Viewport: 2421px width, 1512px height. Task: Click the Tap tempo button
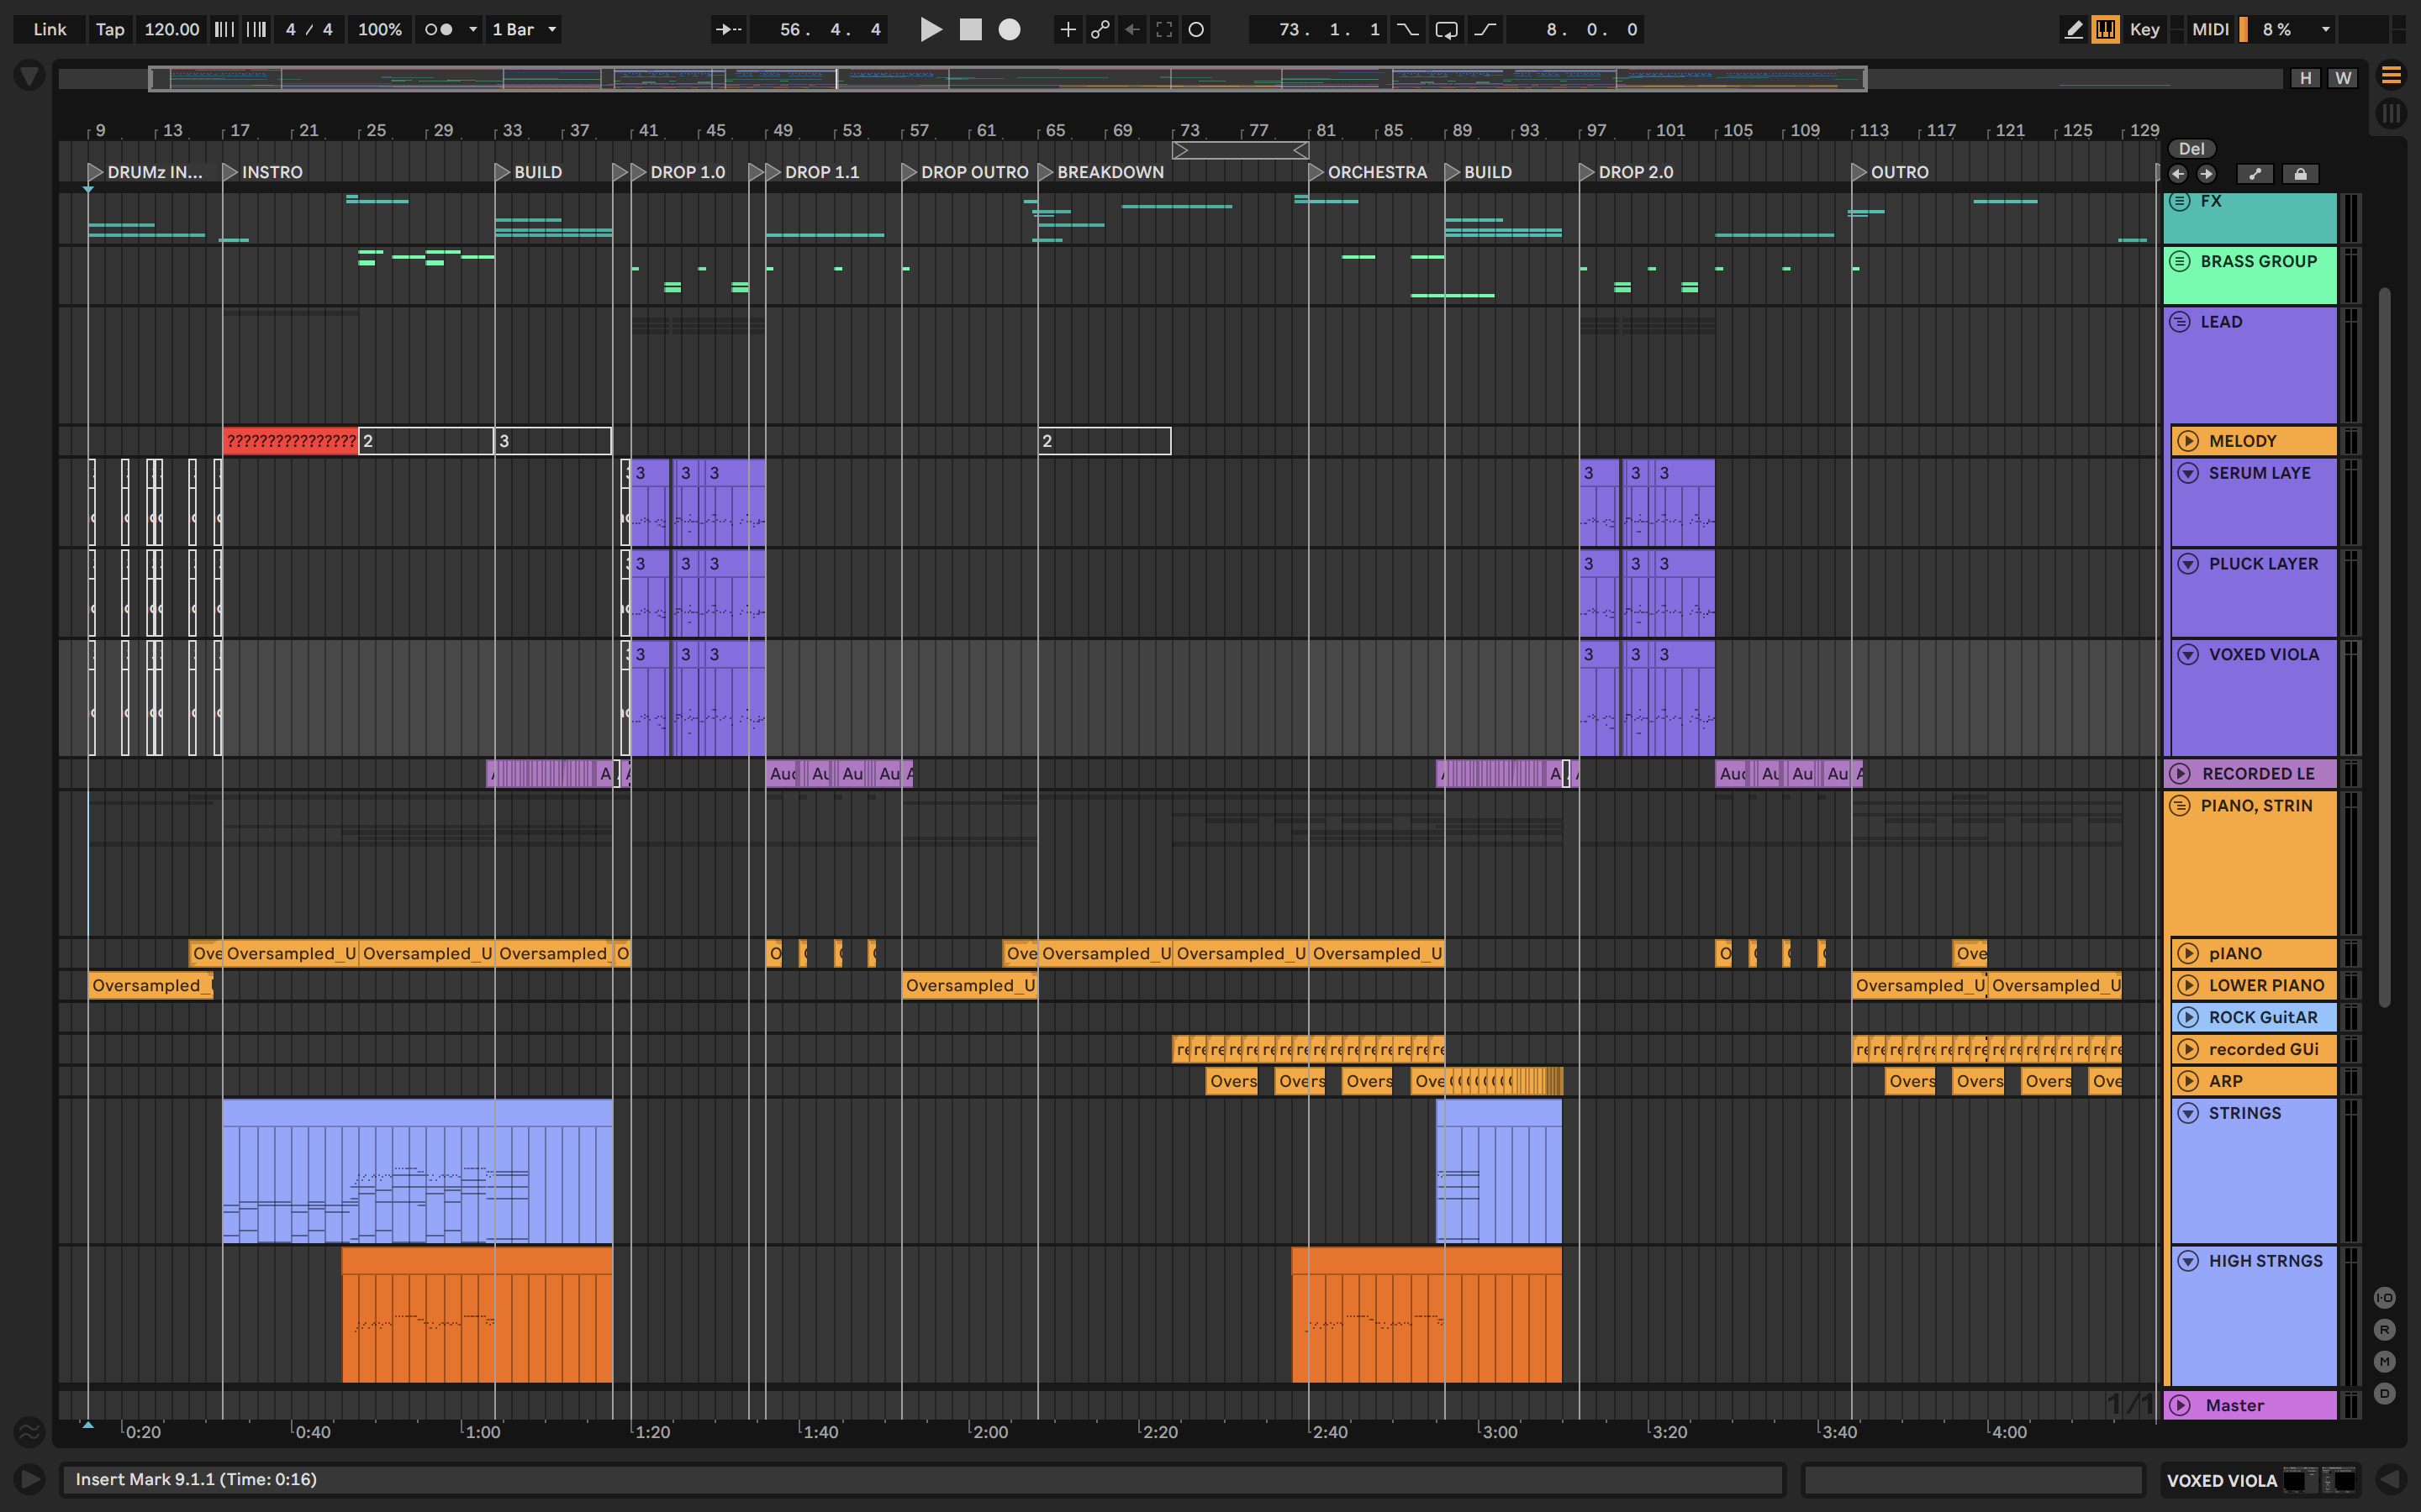(110, 29)
